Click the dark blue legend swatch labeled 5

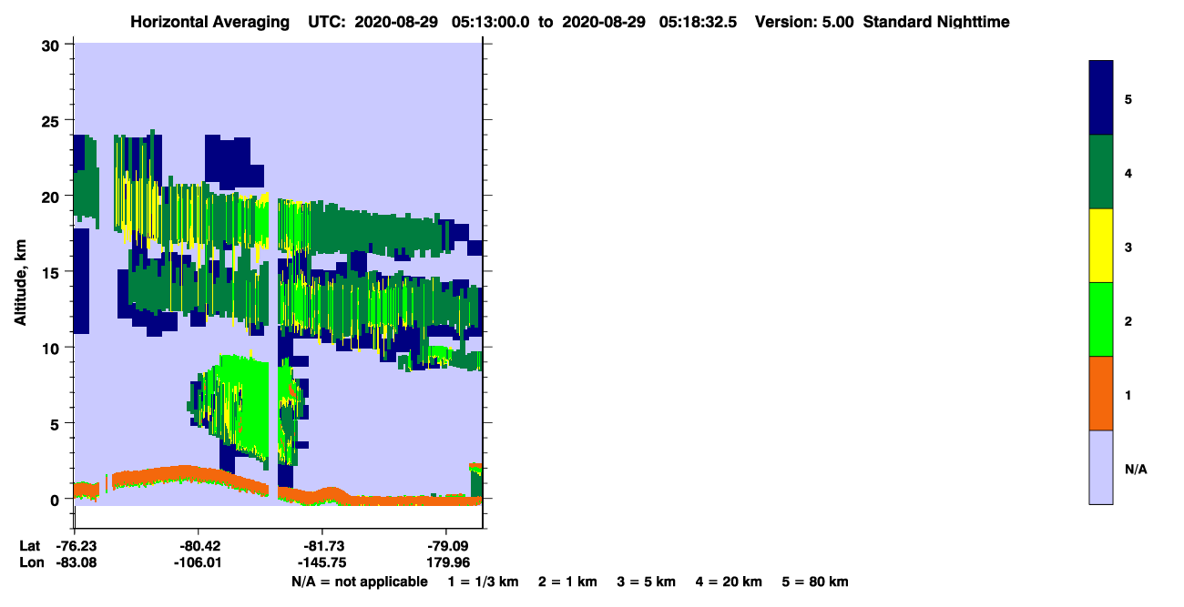point(1101,97)
